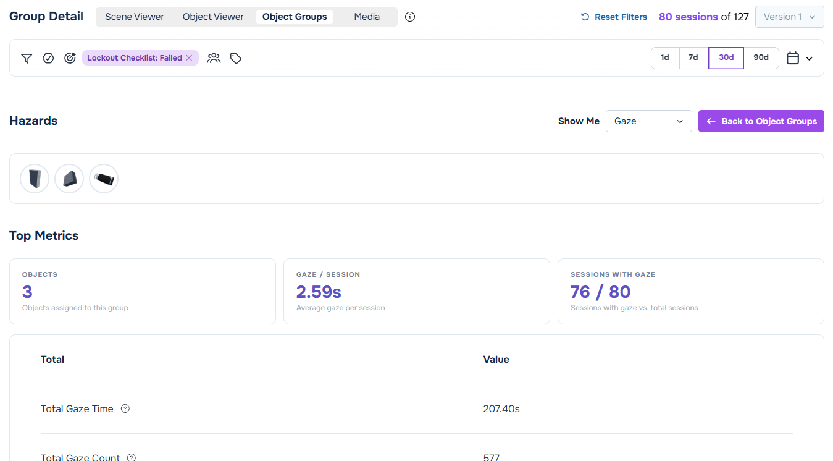833x461 pixels.
Task: Expand the chevron beside the calendar
Action: pyautogui.click(x=810, y=59)
